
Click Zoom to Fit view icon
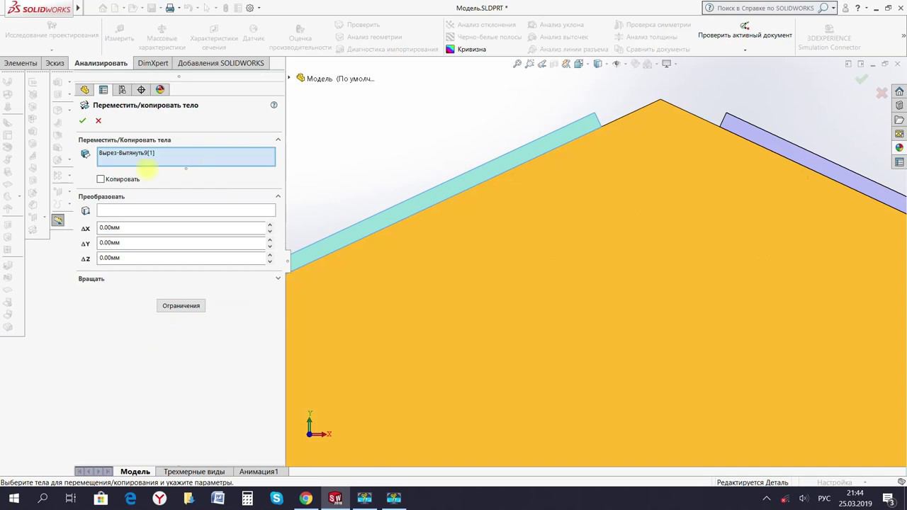pos(518,64)
